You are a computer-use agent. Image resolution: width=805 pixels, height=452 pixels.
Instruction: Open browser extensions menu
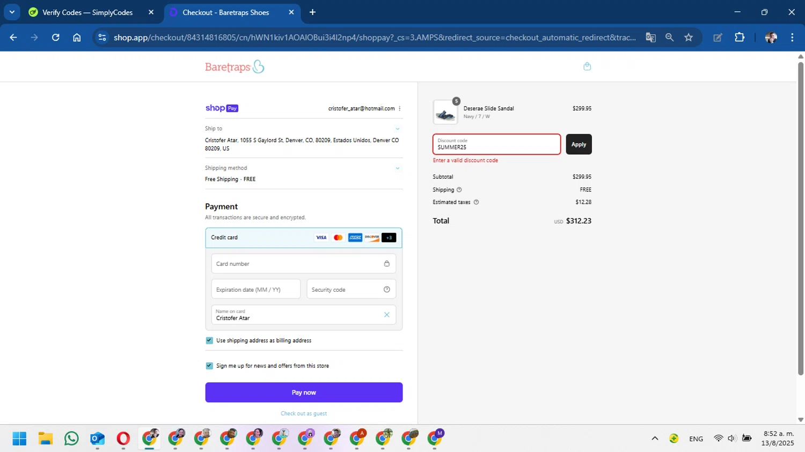[x=740, y=38]
